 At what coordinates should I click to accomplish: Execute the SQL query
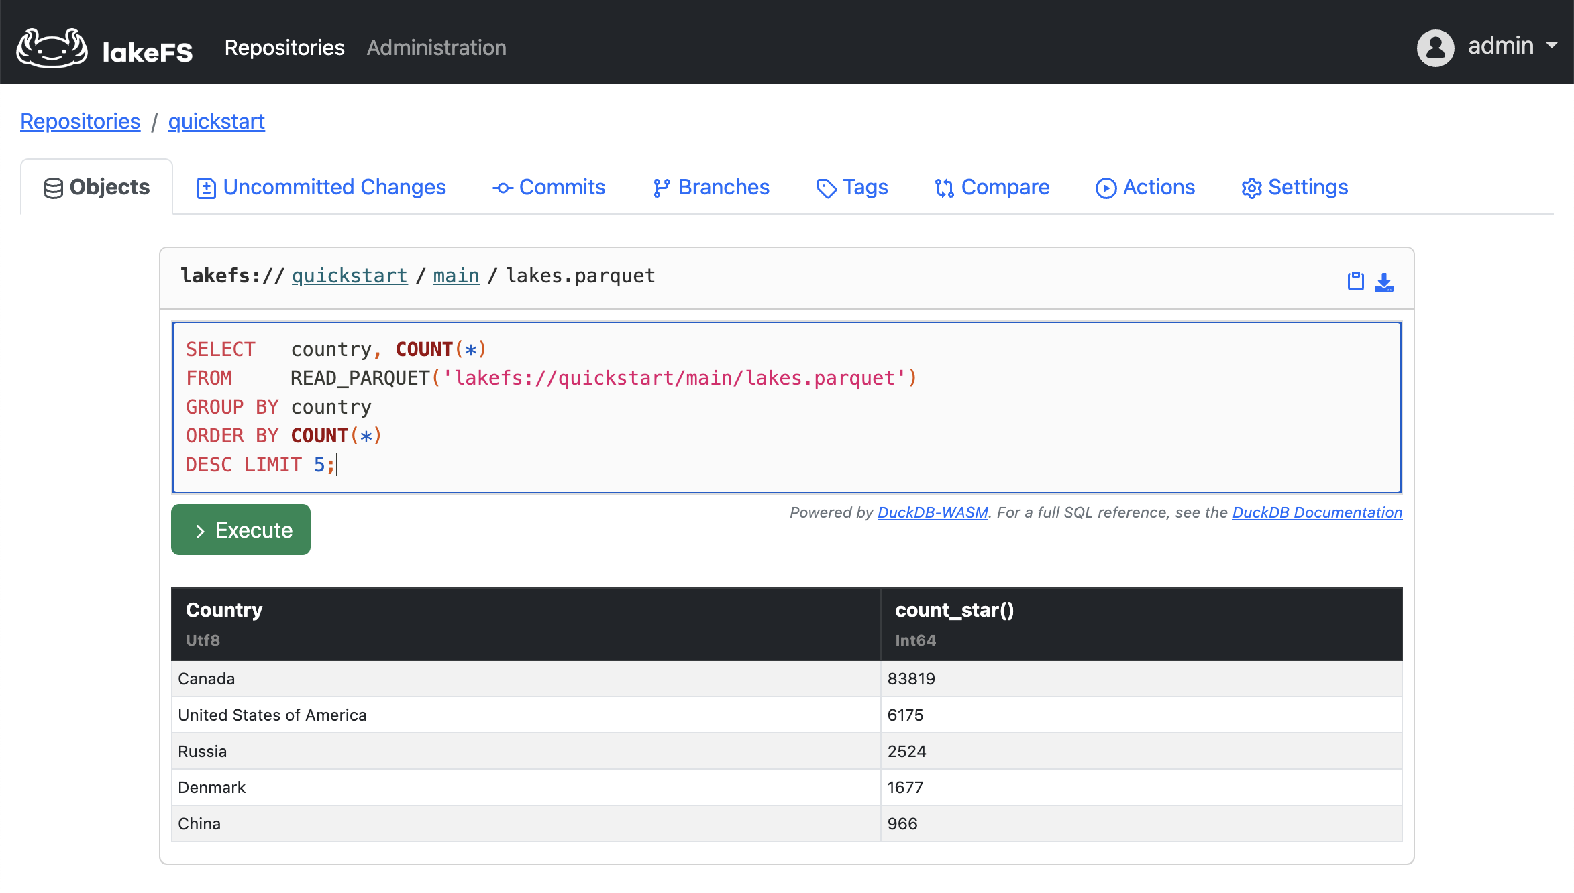[x=240, y=529]
